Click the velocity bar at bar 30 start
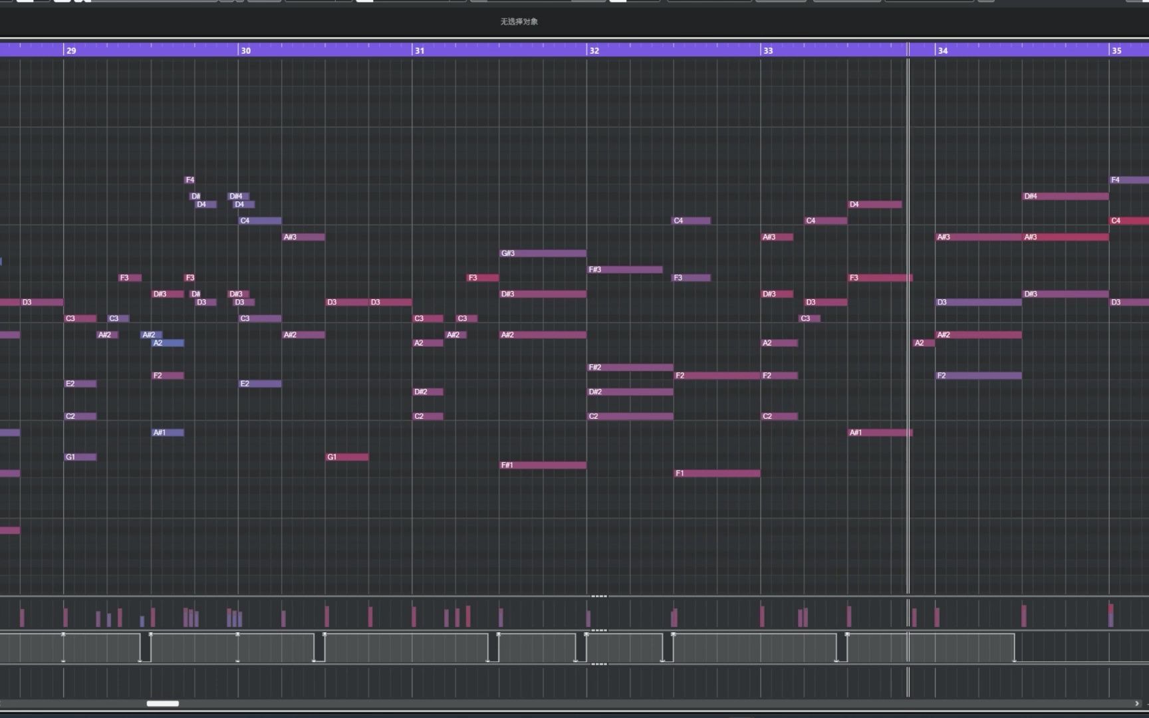This screenshot has height=718, width=1149. click(x=239, y=619)
